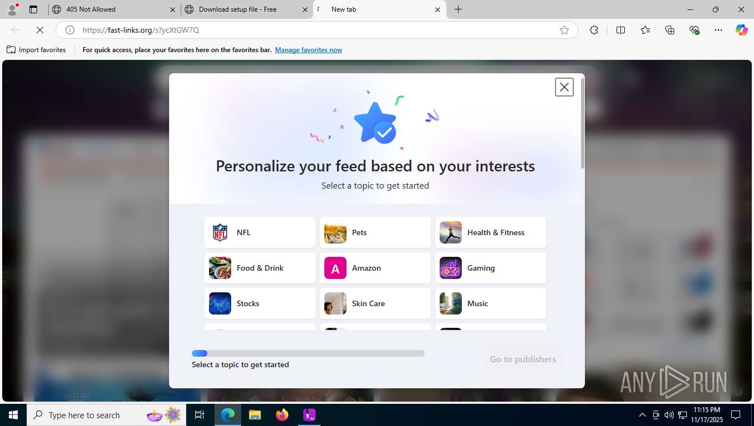View site information icon in address bar
This screenshot has height=426, width=754.
(70, 30)
